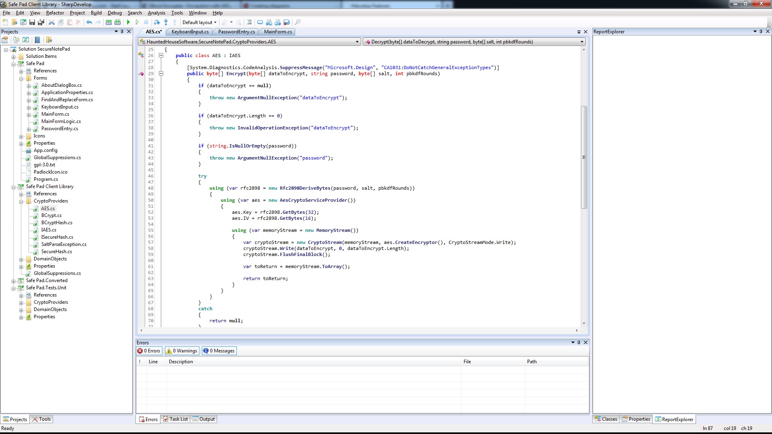Toggle the 0 Errors filter

[148, 350]
